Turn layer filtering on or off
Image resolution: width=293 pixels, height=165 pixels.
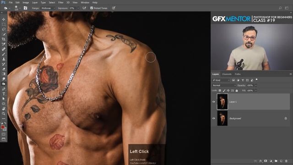click(256, 79)
